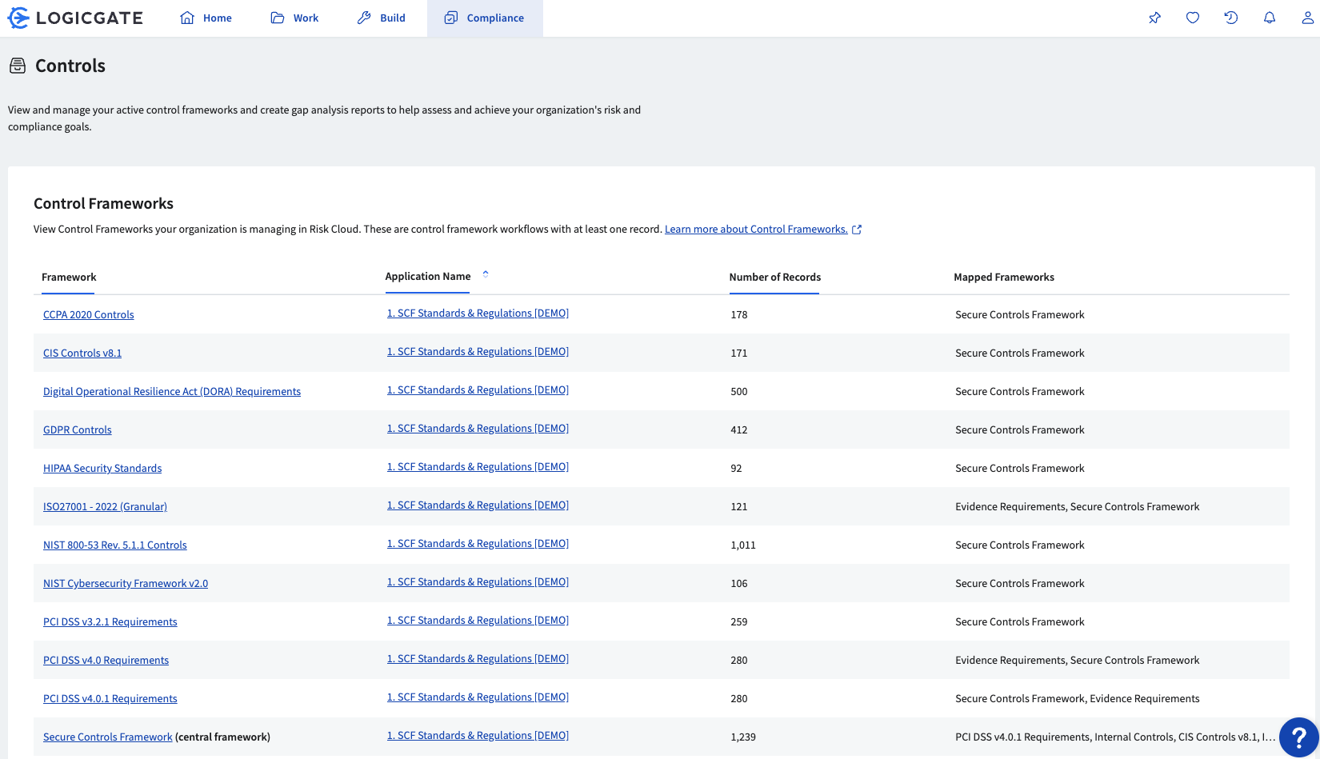Open the Learn more about Control Frameworks link
The height and width of the screenshot is (759, 1320).
click(755, 229)
